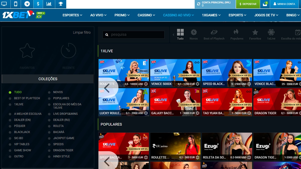The width and height of the screenshot is (301, 169).
Task: Select the Bacará collection filter
Action: coord(59,132)
